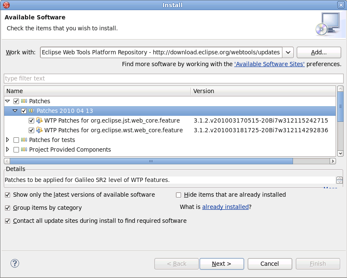Click the Patches 2010 04 13 category icon
The height and width of the screenshot is (278, 347).
tap(32, 111)
